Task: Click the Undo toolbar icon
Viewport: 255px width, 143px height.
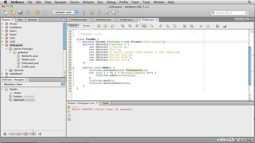Action: point(37,12)
